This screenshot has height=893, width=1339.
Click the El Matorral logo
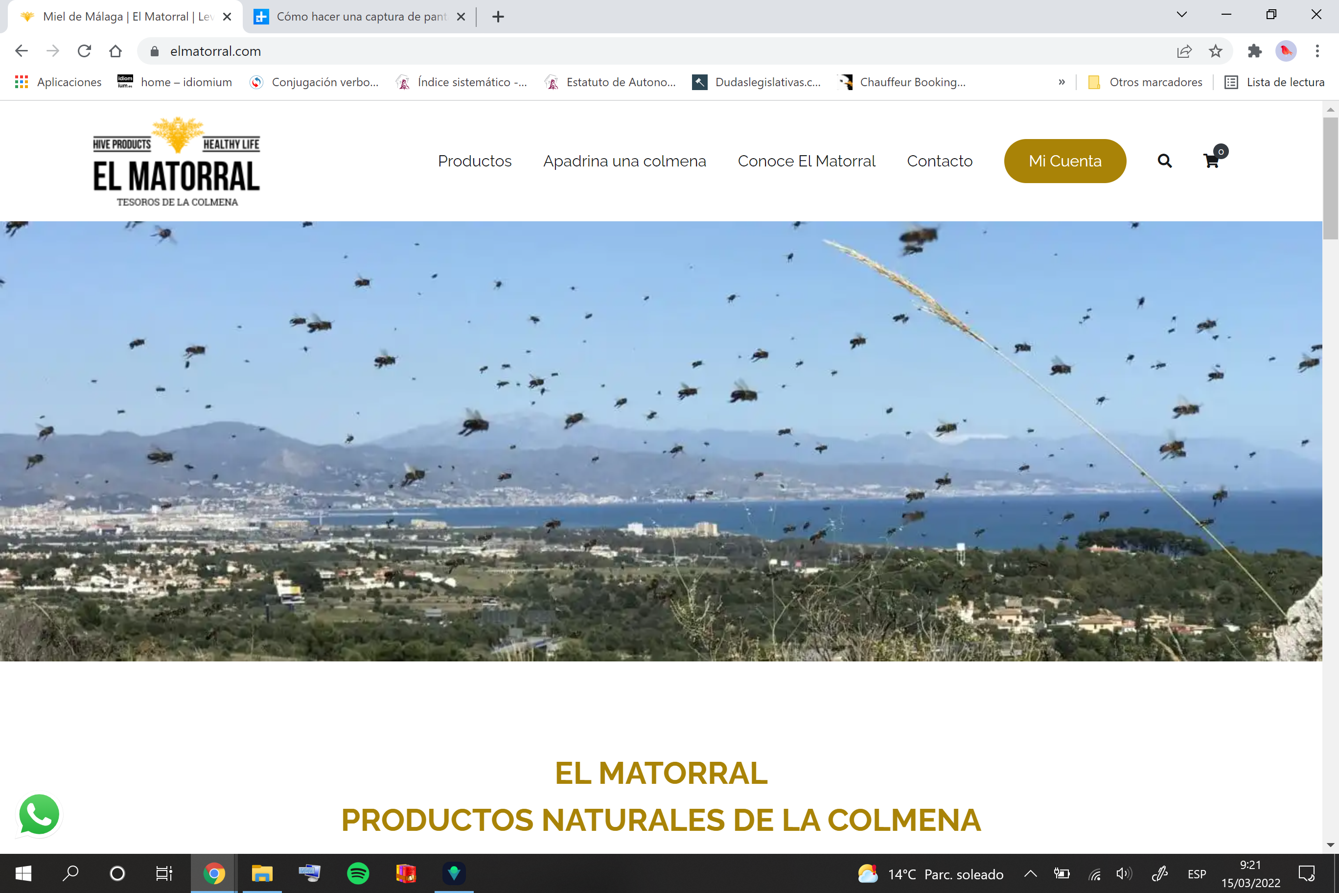[177, 162]
